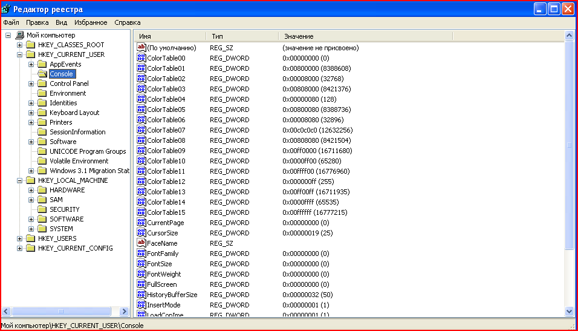Select the Identities key in the tree
578x331 pixels.
click(63, 103)
